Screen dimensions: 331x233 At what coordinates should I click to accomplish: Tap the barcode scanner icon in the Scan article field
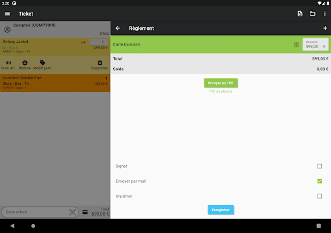(x=73, y=212)
